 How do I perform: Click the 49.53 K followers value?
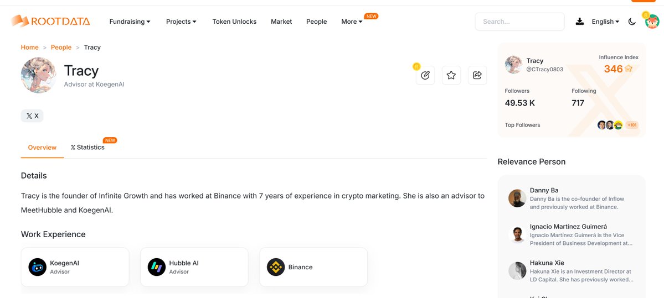click(x=520, y=103)
